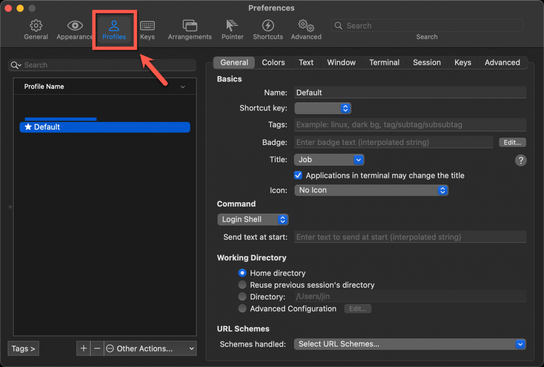Click the Send text at start field
The width and height of the screenshot is (544, 367).
[410, 237]
